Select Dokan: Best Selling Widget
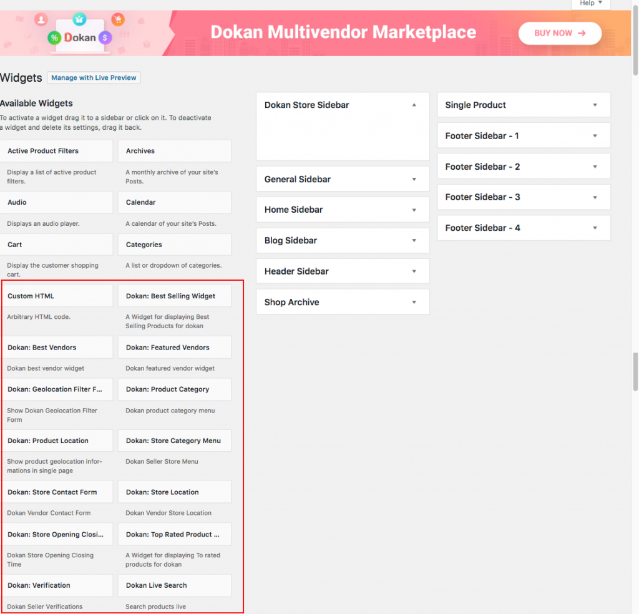The width and height of the screenshot is (639, 614). (175, 296)
